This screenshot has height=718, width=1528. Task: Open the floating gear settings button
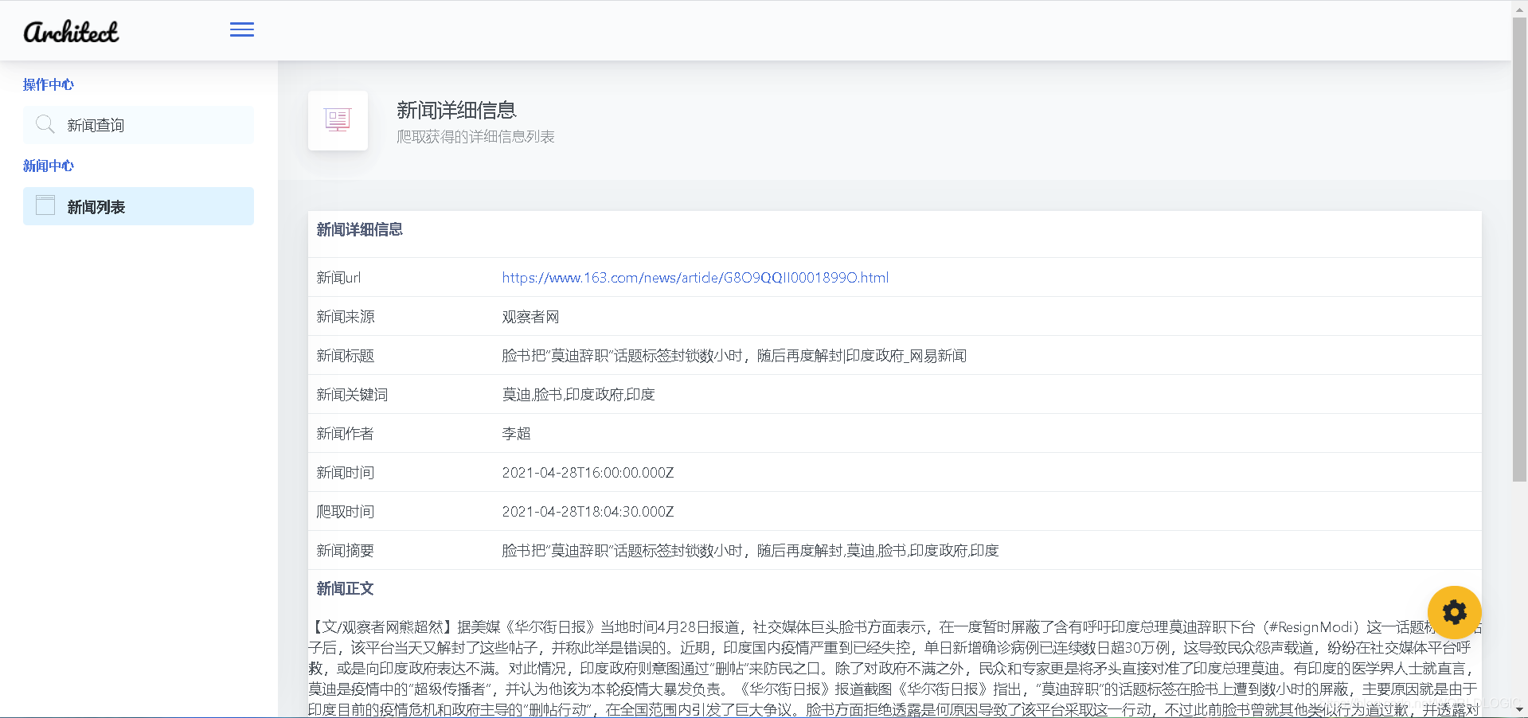pyautogui.click(x=1454, y=612)
